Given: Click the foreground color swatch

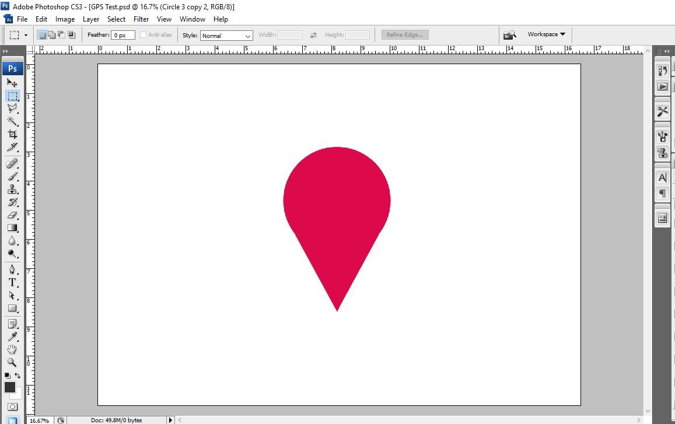Looking at the screenshot, I should point(9,387).
